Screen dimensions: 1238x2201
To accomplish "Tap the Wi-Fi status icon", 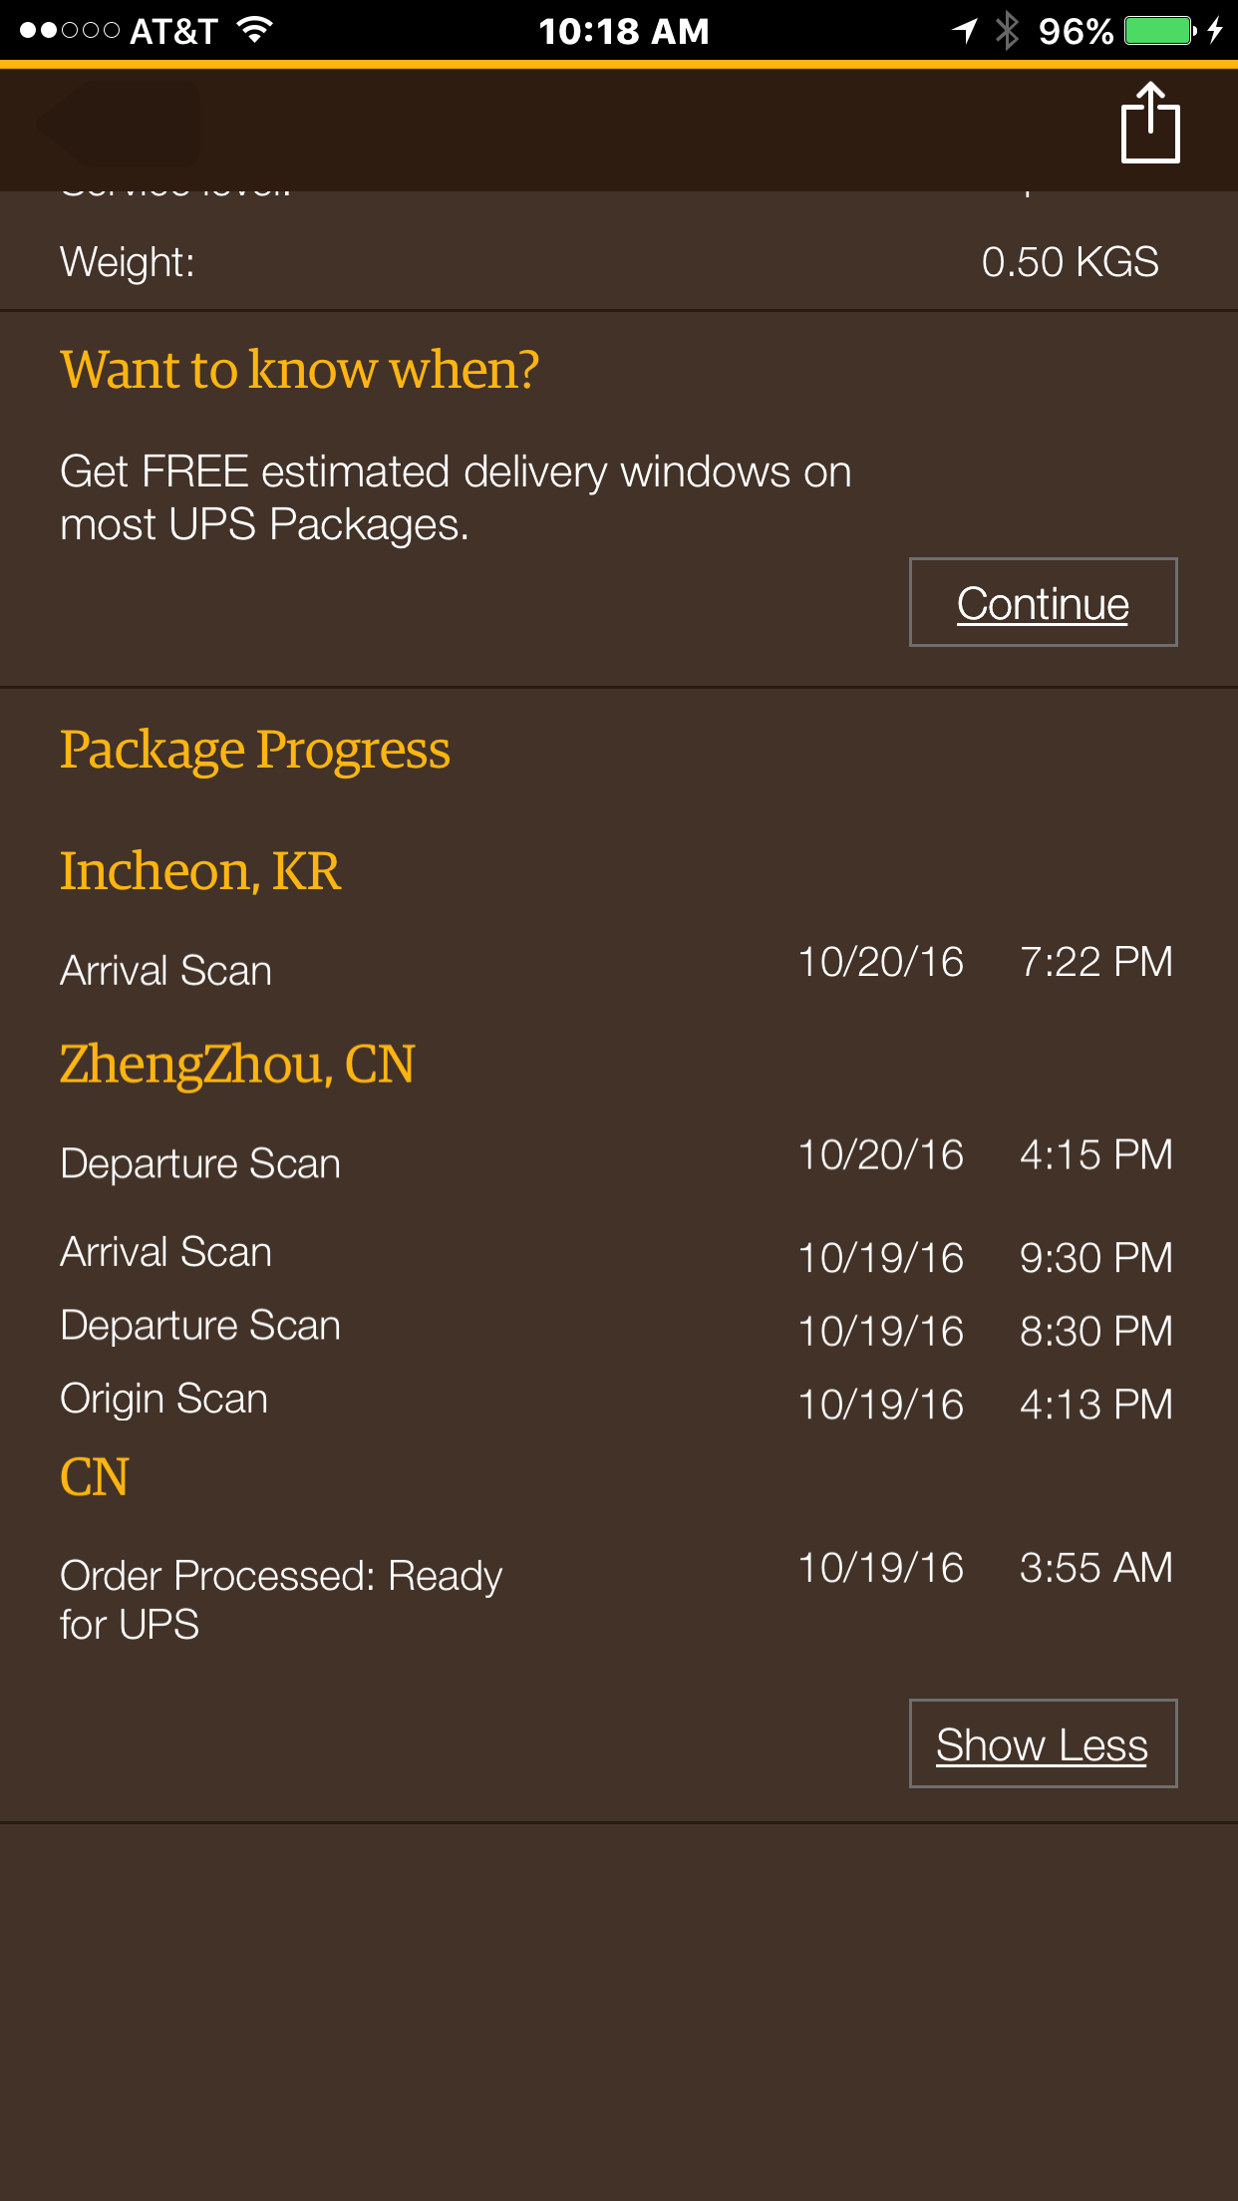I will point(255,30).
